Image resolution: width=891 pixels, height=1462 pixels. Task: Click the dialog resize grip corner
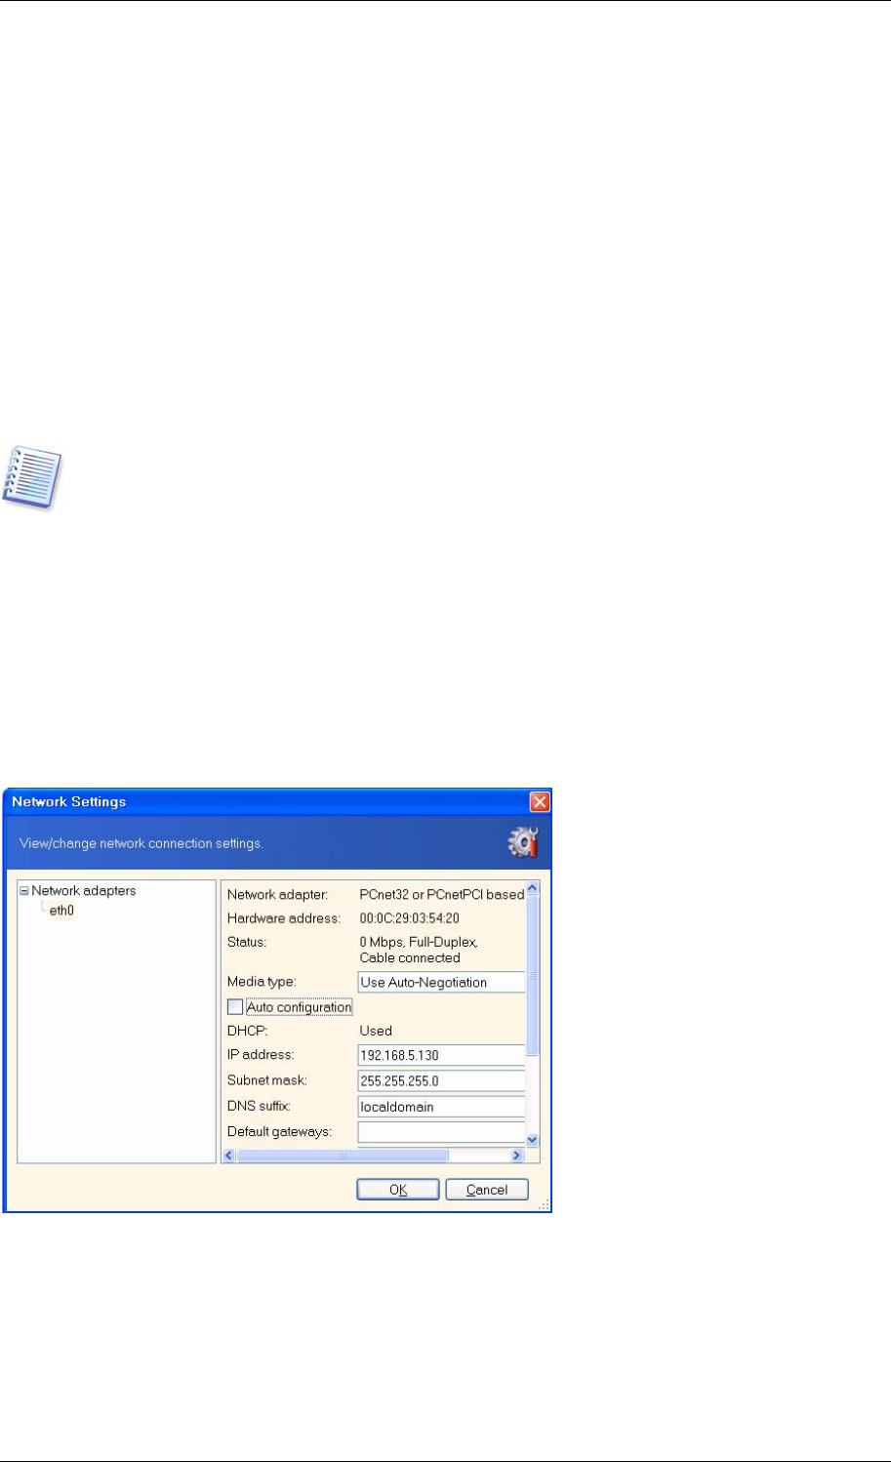coord(546,1205)
